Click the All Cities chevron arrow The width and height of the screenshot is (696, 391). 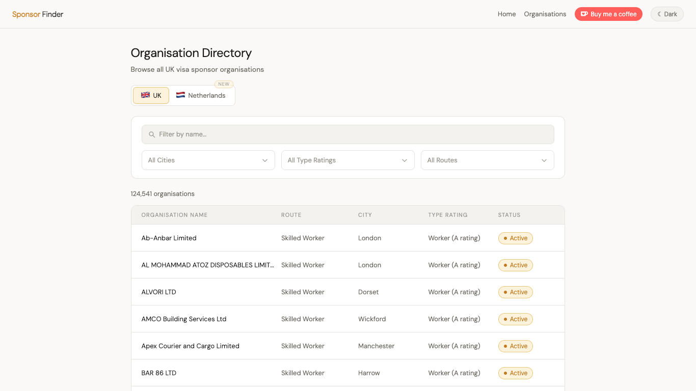pyautogui.click(x=265, y=160)
